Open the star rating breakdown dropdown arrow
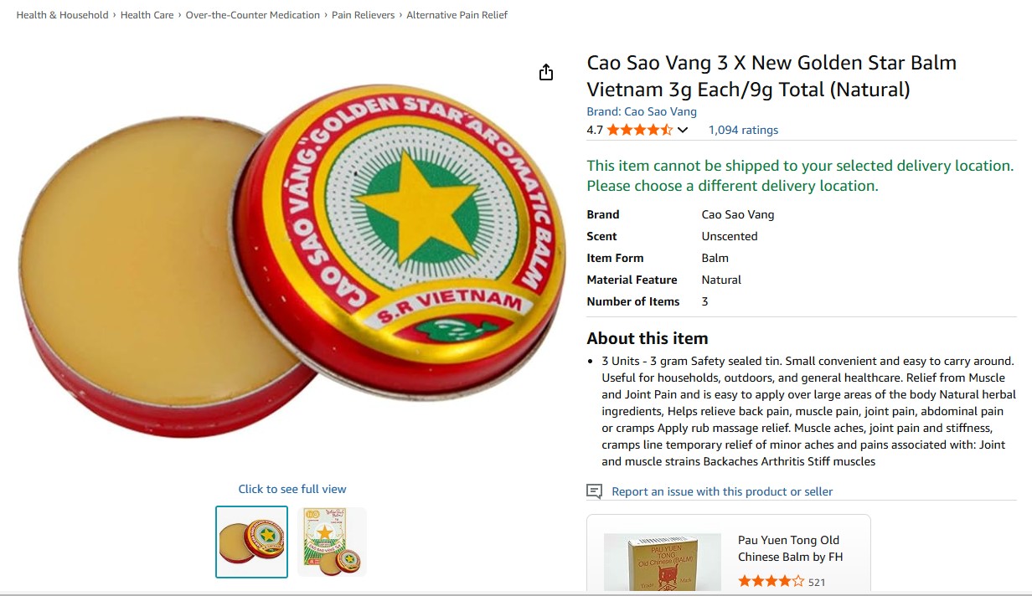This screenshot has height=596, width=1032. click(x=684, y=130)
